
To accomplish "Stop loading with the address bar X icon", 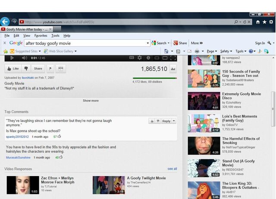I will (249, 22).
